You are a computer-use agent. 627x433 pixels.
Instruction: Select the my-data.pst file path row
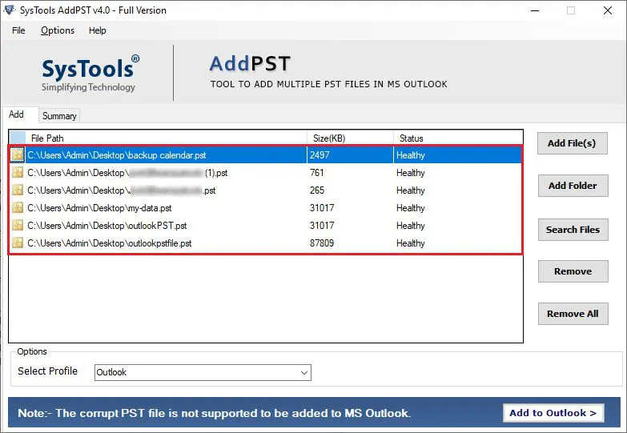tap(99, 208)
